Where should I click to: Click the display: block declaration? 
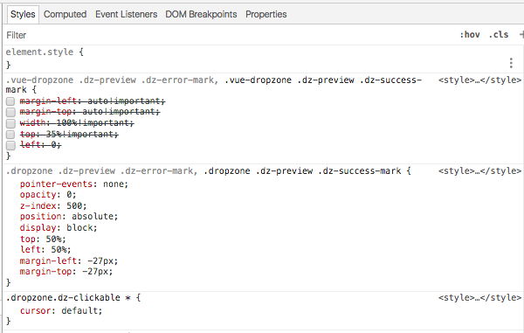(59, 228)
